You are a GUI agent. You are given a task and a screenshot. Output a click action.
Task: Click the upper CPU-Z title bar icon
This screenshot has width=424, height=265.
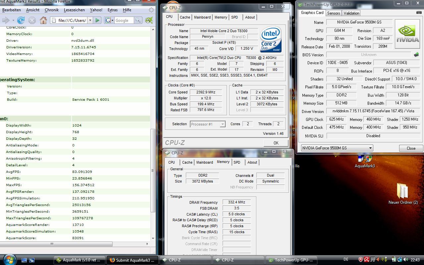tap(165, 8)
